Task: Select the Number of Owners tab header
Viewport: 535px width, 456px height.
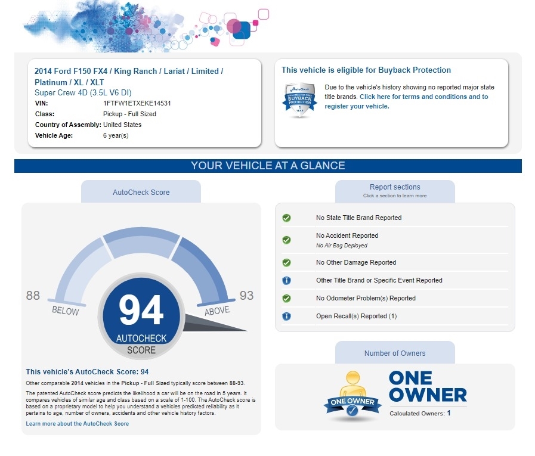Action: point(395,353)
